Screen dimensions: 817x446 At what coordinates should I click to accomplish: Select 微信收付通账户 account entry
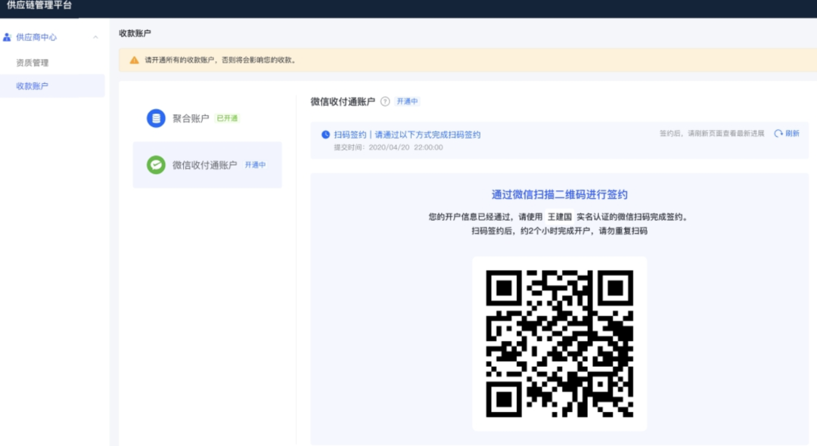207,165
